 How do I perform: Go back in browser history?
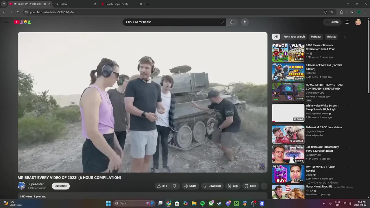pos(4,12)
